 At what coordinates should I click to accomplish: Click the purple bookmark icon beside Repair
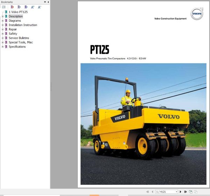click(6, 29)
